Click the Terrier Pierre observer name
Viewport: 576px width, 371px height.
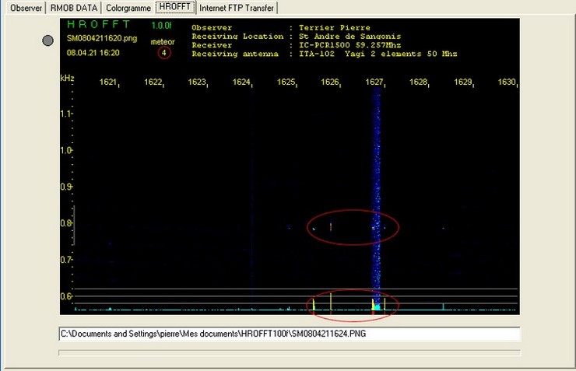tap(335, 27)
